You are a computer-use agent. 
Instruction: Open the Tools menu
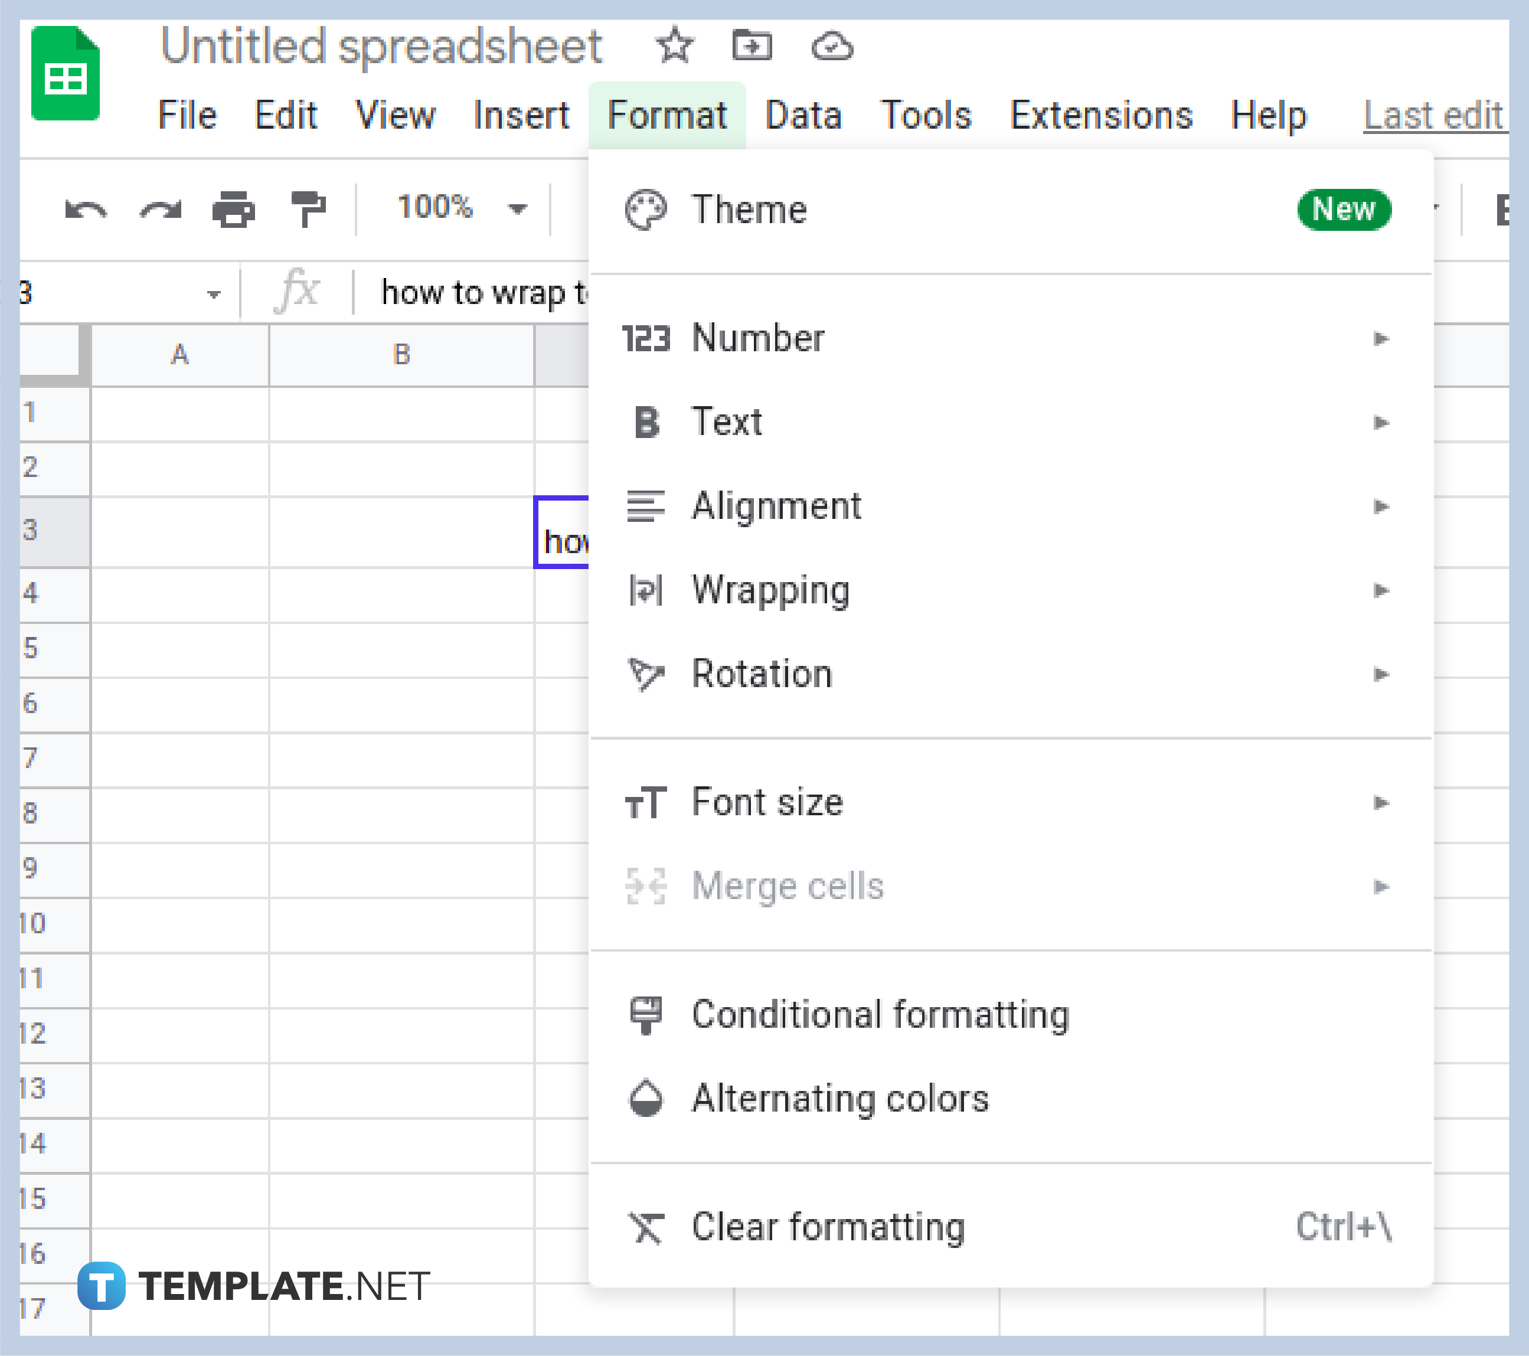coord(925,115)
